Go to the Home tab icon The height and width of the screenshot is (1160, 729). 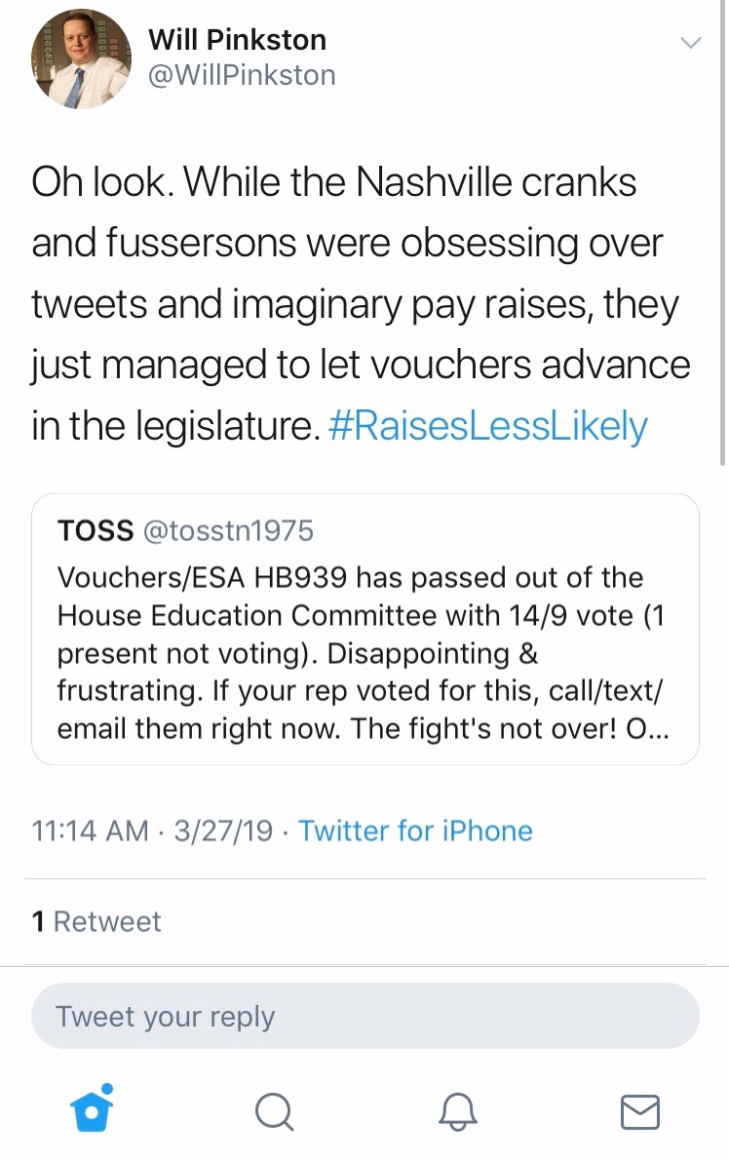point(92,1110)
